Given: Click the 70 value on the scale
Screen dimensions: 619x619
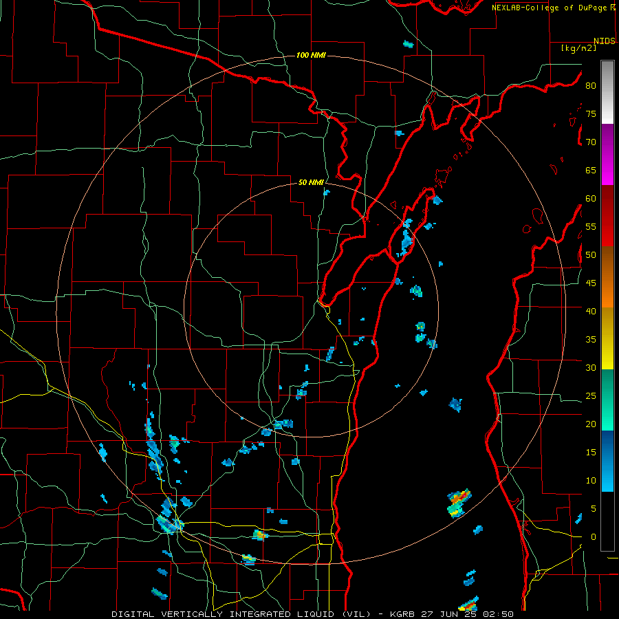Looking at the screenshot, I should click(x=591, y=142).
